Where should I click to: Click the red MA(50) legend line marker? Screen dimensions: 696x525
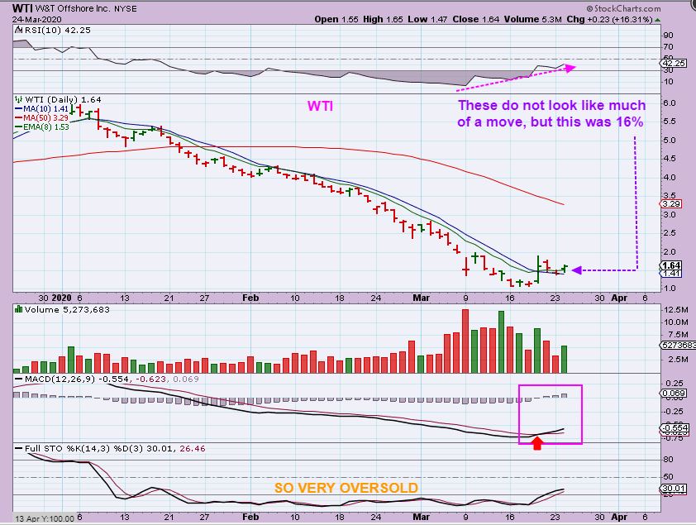[x=19, y=117]
